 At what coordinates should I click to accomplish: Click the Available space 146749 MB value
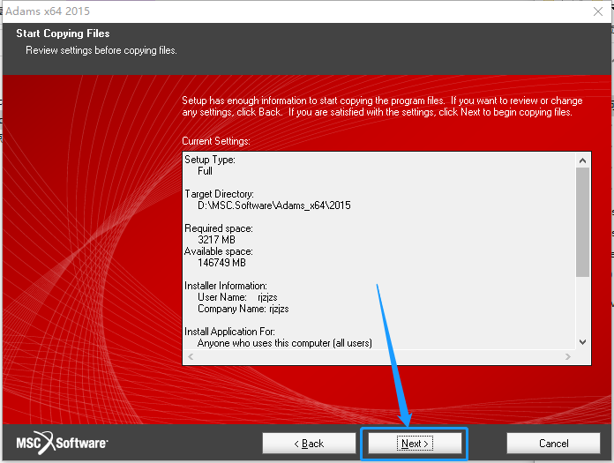click(221, 263)
